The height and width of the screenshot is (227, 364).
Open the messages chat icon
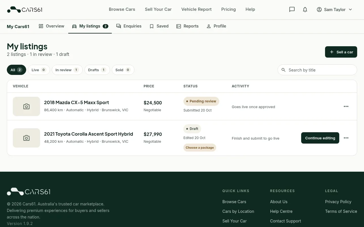(x=292, y=9)
